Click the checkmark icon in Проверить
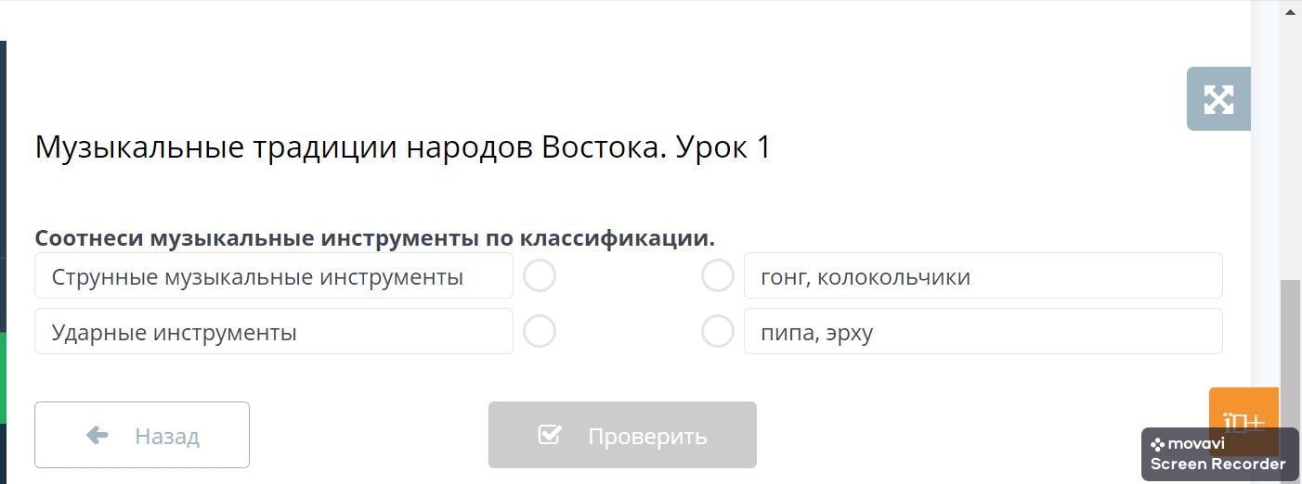The image size is (1302, 484). [x=550, y=435]
